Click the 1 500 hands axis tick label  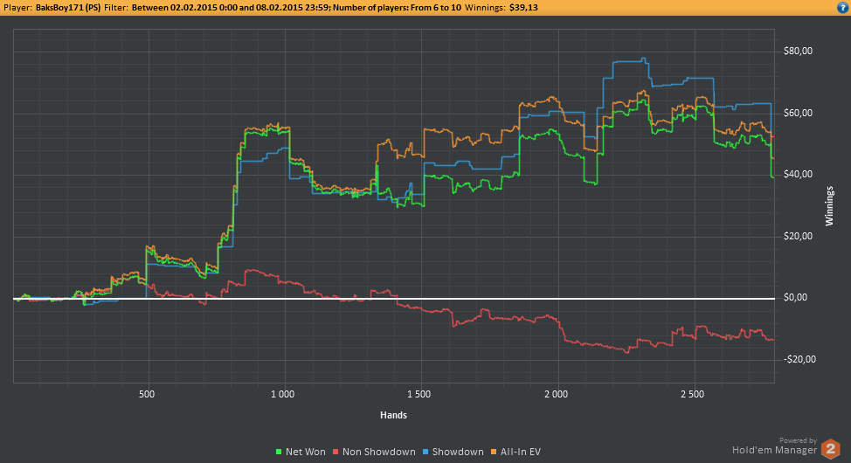pos(419,394)
